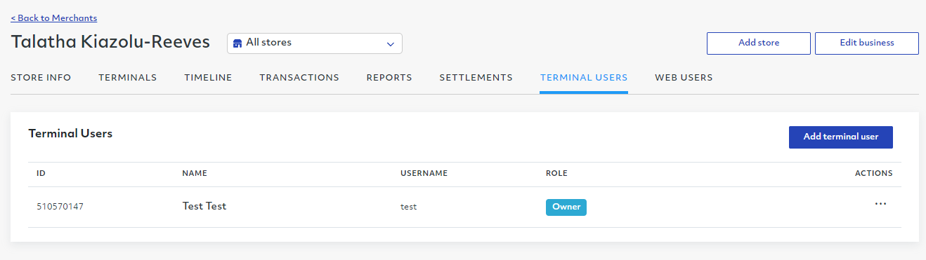Open the actions menu for Test Test
Image resolution: width=926 pixels, height=260 pixels.
coord(880,204)
